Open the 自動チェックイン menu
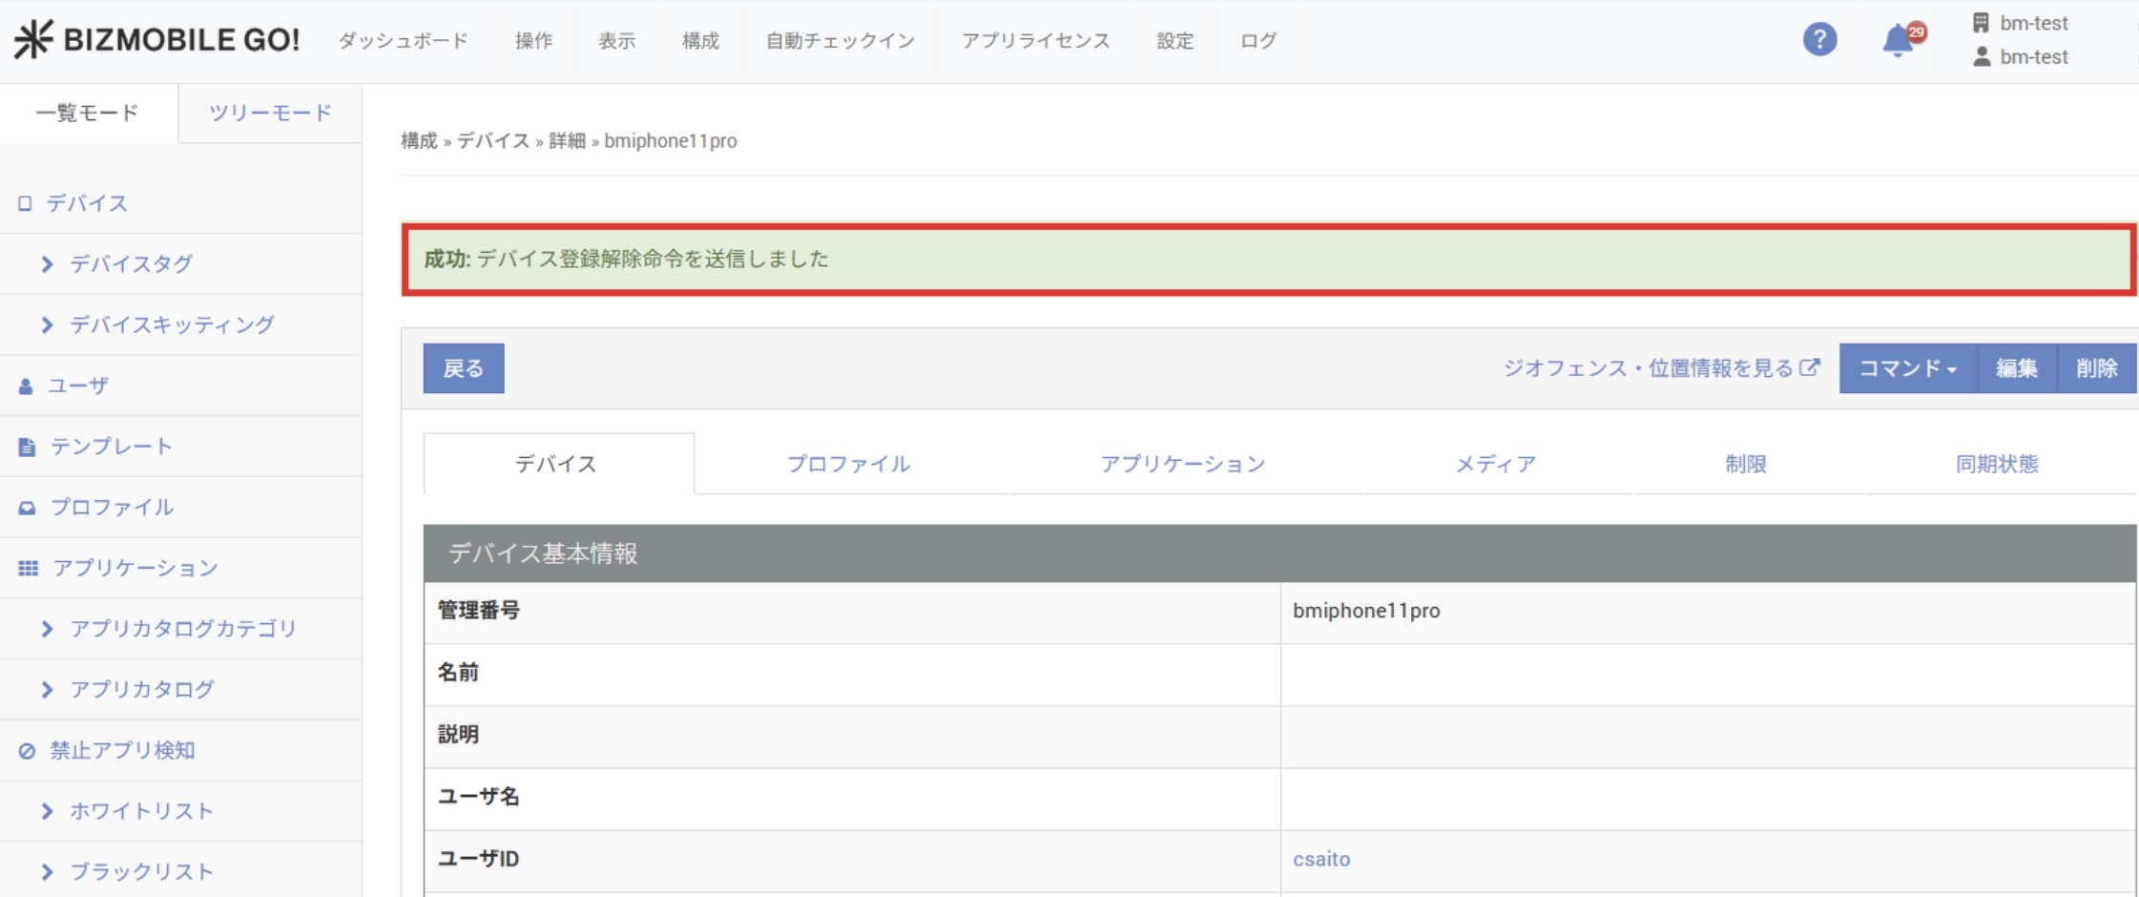Screen dimensions: 2139x897 840,41
